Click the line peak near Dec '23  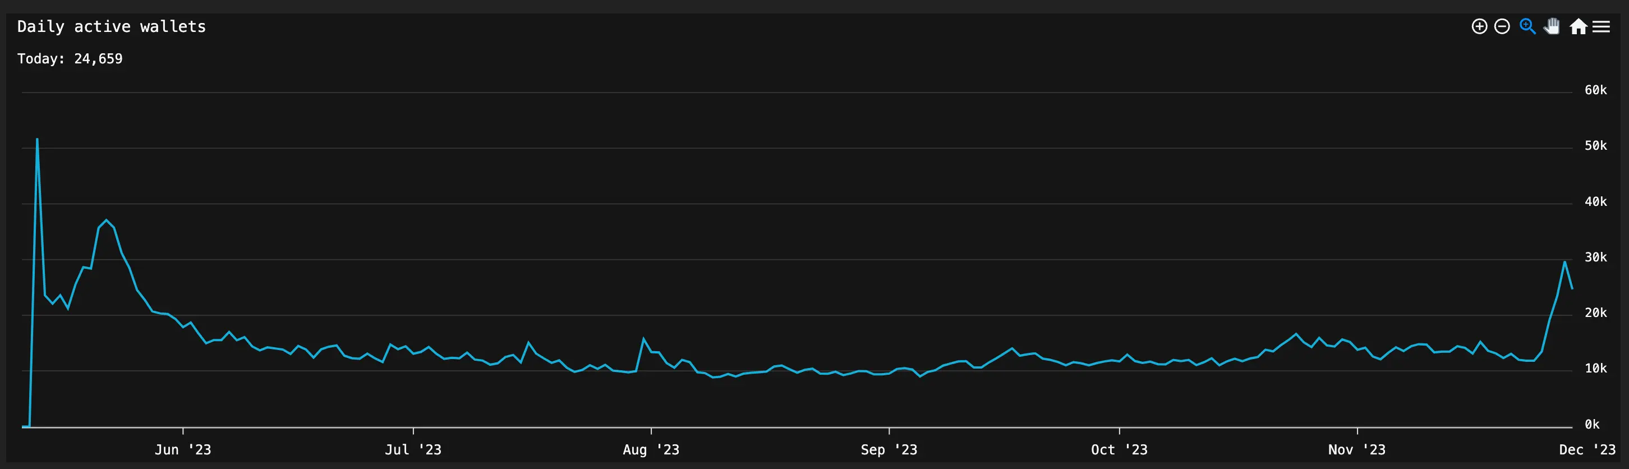1564,261
